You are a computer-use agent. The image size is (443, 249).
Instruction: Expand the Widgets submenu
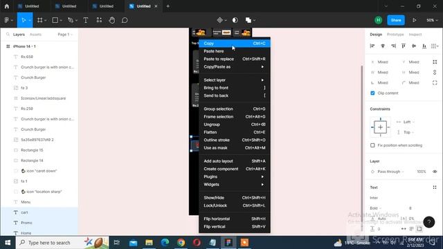pyautogui.click(x=234, y=185)
